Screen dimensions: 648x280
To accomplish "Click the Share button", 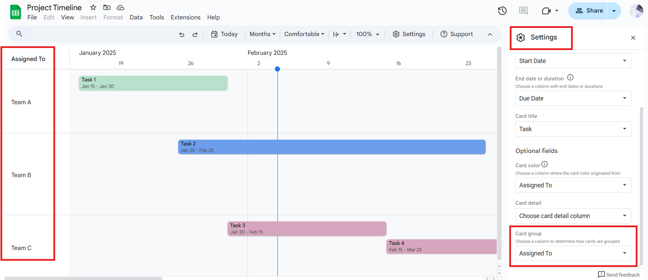I will (x=589, y=11).
